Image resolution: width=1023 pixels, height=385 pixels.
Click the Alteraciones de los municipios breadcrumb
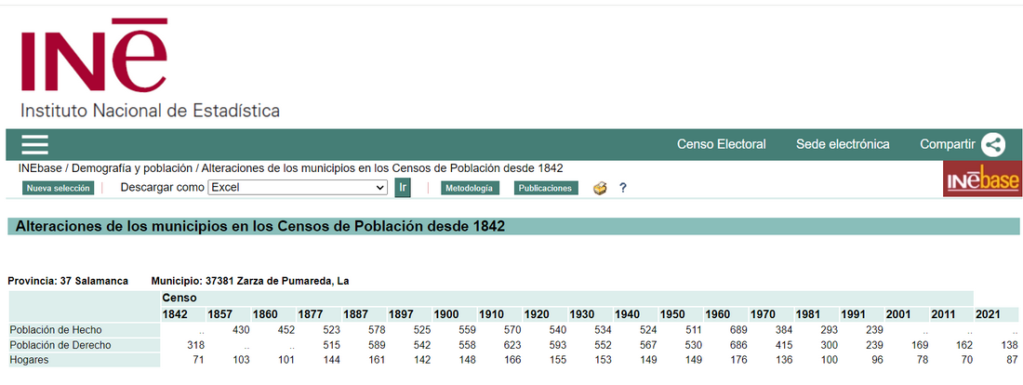(382, 168)
